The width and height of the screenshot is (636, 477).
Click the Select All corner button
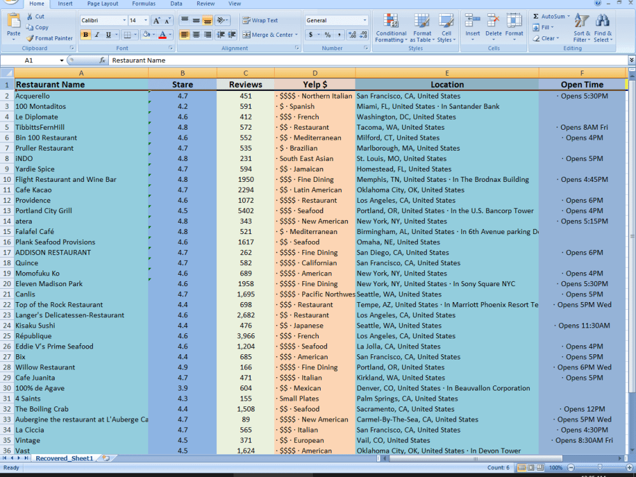7,73
